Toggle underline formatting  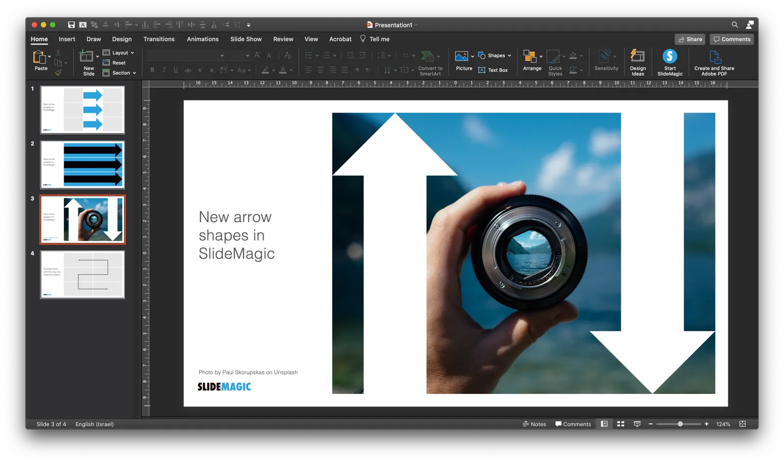click(x=176, y=70)
